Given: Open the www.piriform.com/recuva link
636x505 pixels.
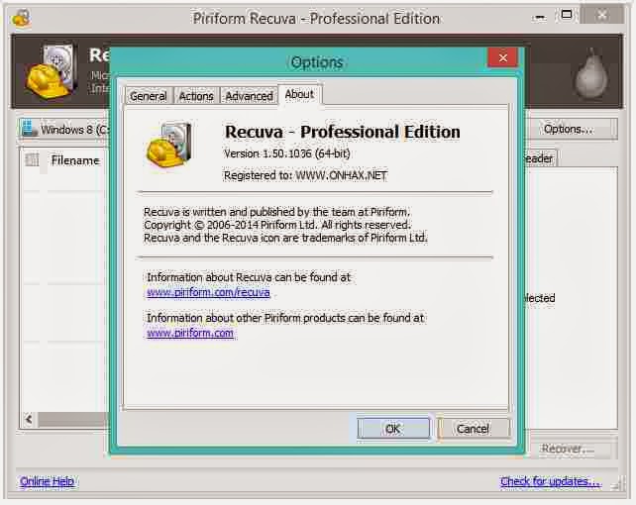Looking at the screenshot, I should pyautogui.click(x=208, y=292).
